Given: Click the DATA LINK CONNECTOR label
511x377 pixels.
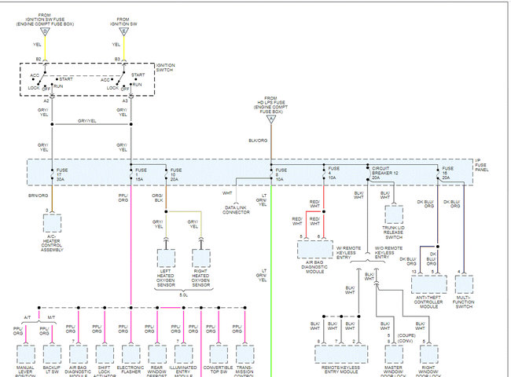Looking at the screenshot, I should [236, 210].
